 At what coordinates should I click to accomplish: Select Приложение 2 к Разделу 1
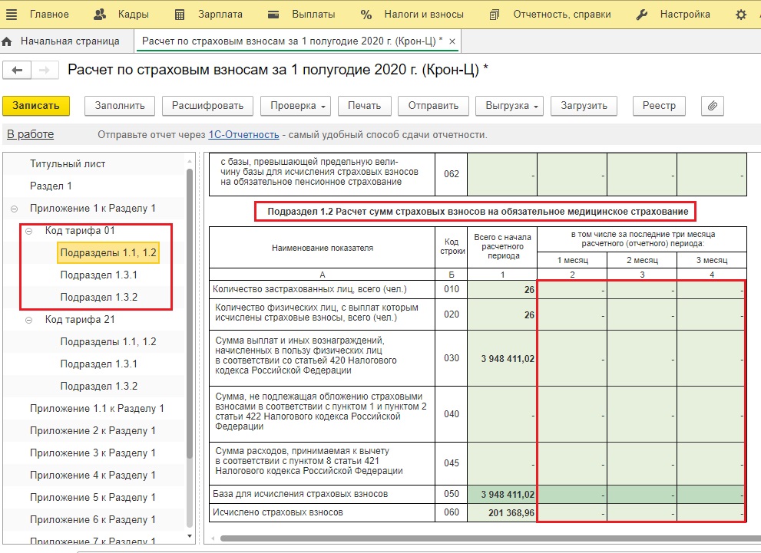pos(93,431)
